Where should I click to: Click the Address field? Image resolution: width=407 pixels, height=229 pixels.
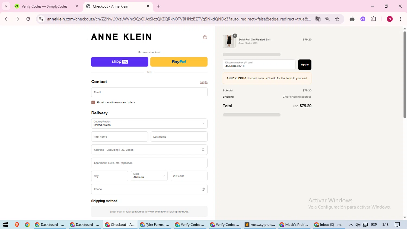149,150
